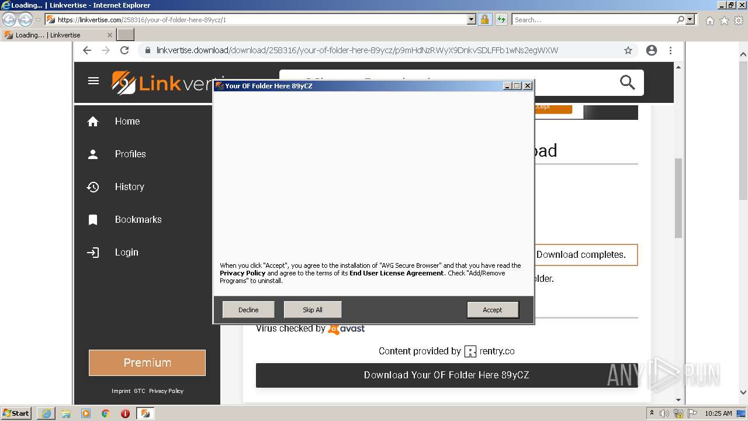Open Opera from taskbar
This screenshot has height=421, width=748.
coord(125,413)
